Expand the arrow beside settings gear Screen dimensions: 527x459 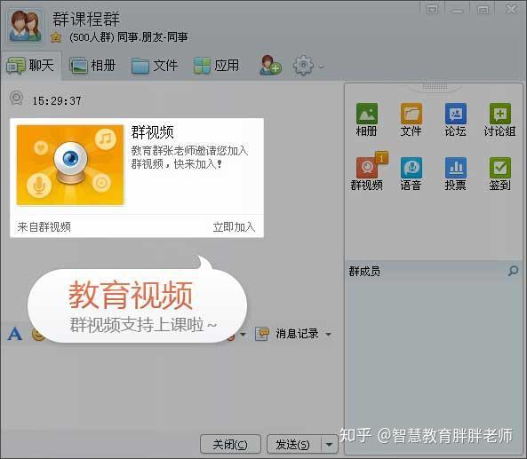pos(322,67)
